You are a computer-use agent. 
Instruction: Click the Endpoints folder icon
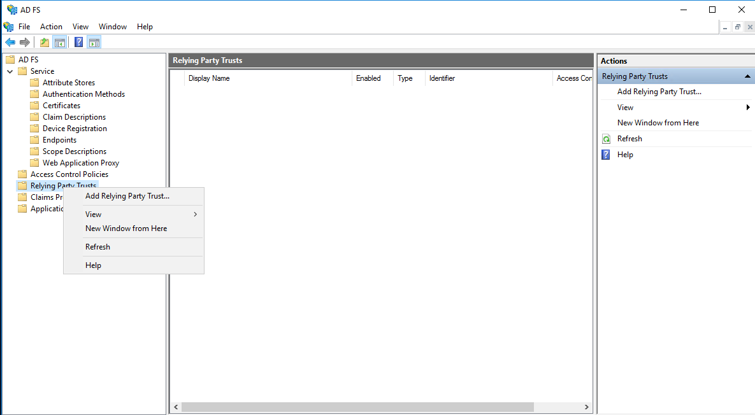tap(34, 140)
